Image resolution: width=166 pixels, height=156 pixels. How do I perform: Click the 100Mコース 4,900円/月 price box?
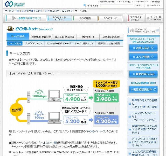[76, 98]
